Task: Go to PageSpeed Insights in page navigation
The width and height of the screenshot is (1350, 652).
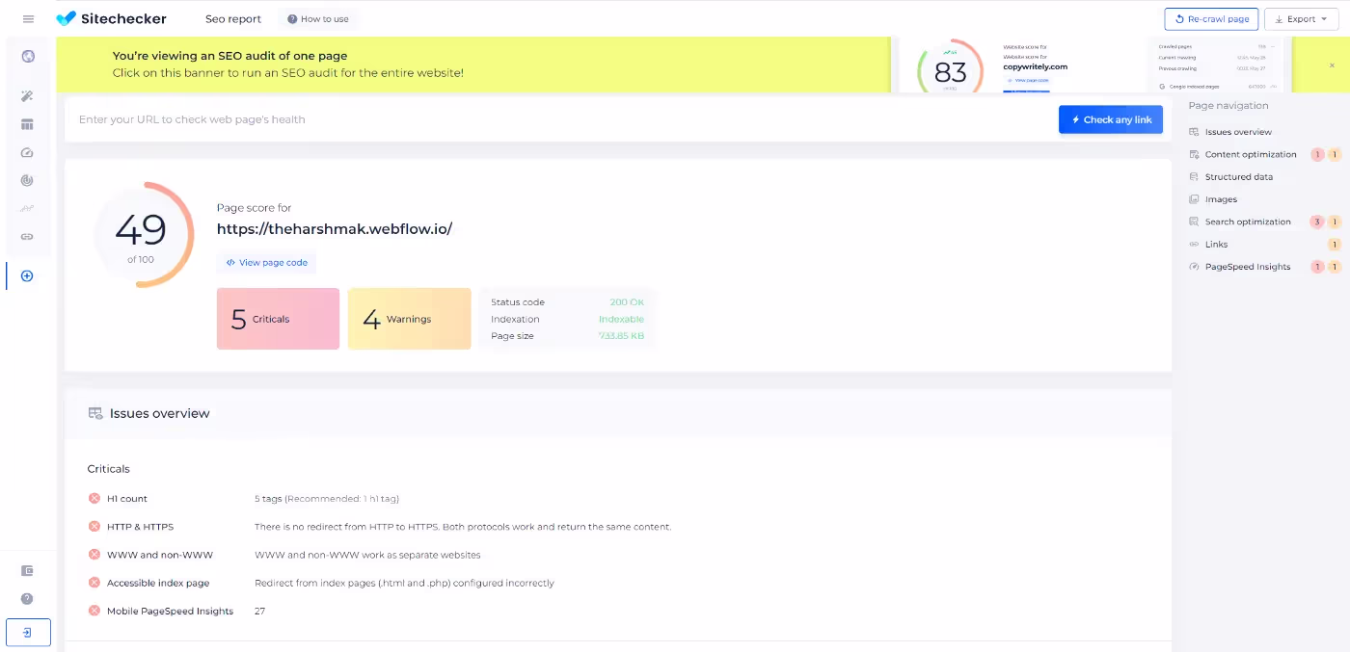Action: click(1248, 267)
